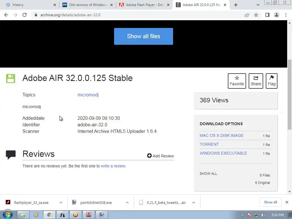Open the tab search chevron
The width and height of the screenshot is (292, 219).
point(258,5)
